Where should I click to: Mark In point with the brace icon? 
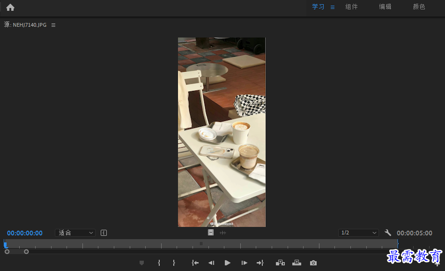tap(159, 263)
